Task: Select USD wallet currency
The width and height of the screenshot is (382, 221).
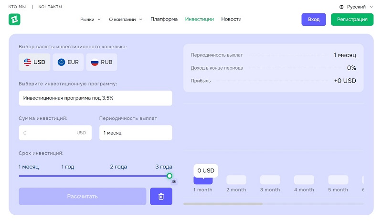Action: pos(34,62)
